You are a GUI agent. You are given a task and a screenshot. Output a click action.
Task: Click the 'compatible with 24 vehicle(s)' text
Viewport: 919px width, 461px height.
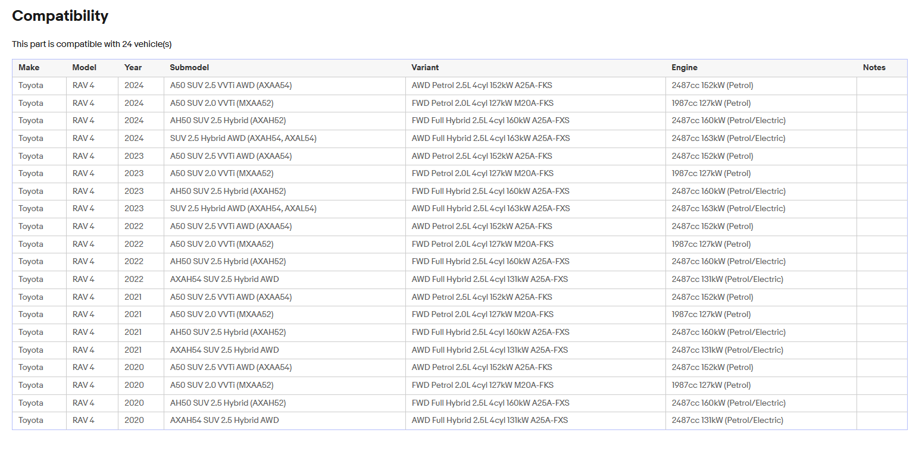(114, 44)
